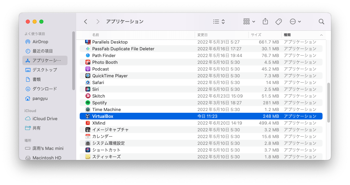Screen dimensions: 350x185
Task: Go back with left chevron
Action: (x=85, y=22)
